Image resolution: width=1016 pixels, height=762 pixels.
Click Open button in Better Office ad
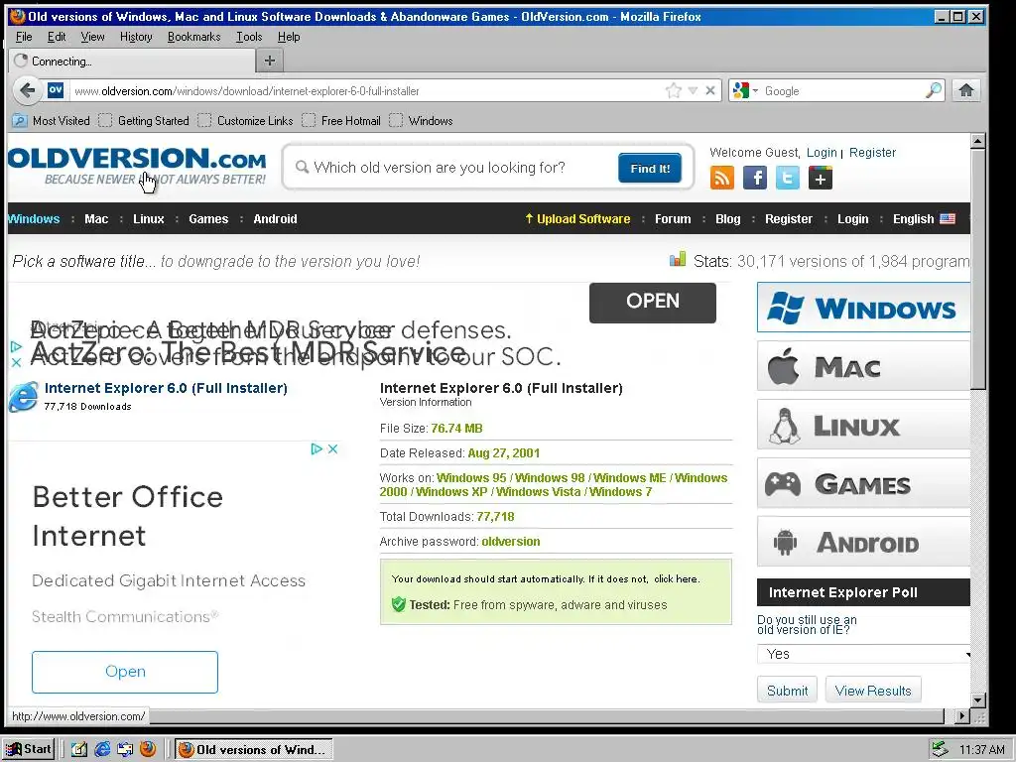click(125, 672)
